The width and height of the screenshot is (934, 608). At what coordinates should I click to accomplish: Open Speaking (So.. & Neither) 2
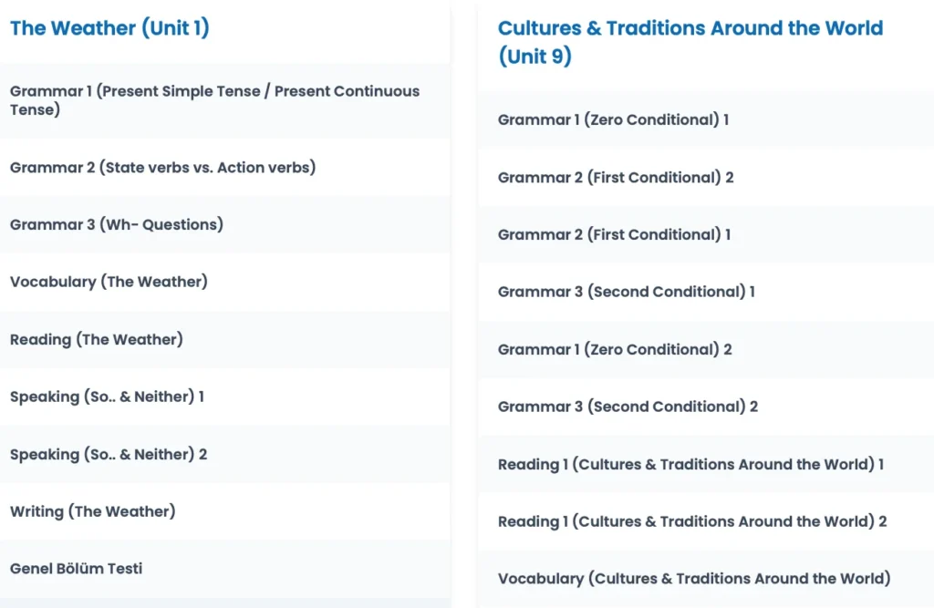pos(225,454)
